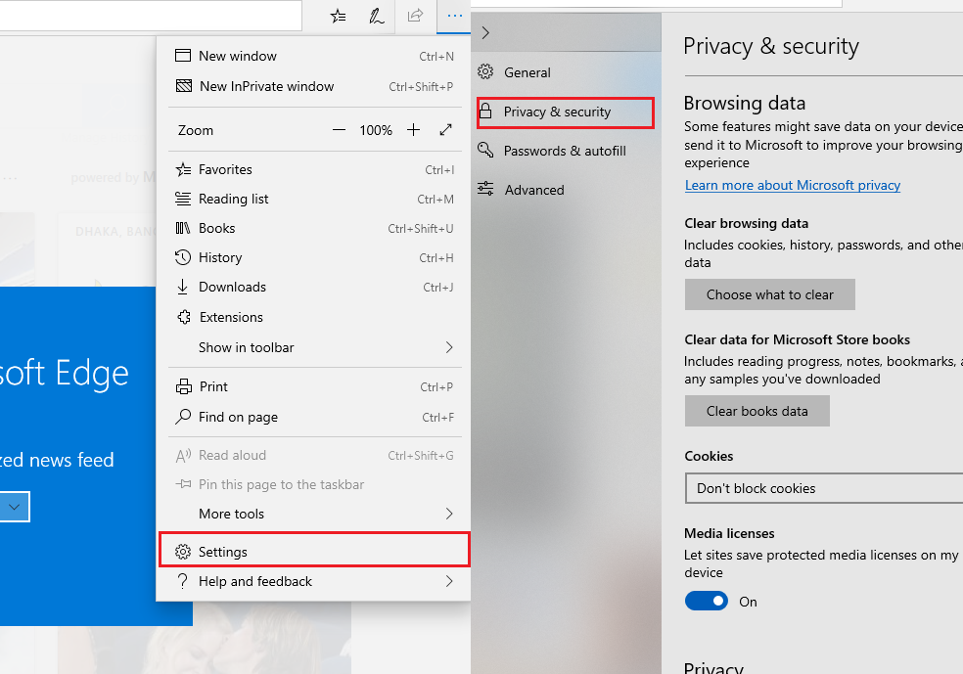Zoom in with the plus button
The image size is (963, 674).
pyautogui.click(x=413, y=130)
